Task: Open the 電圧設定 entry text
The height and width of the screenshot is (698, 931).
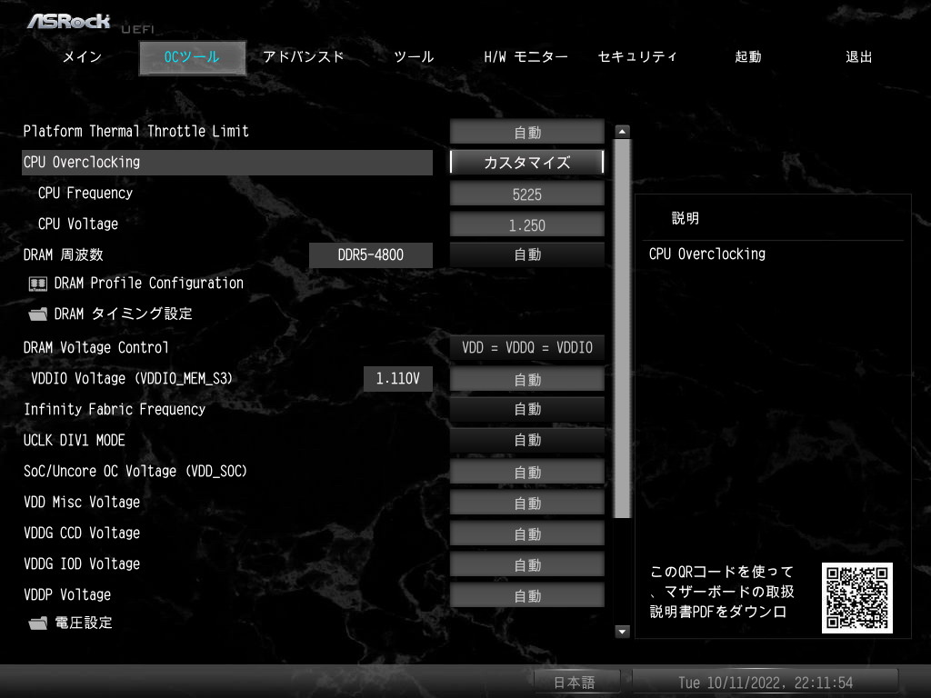Action: 84,623
